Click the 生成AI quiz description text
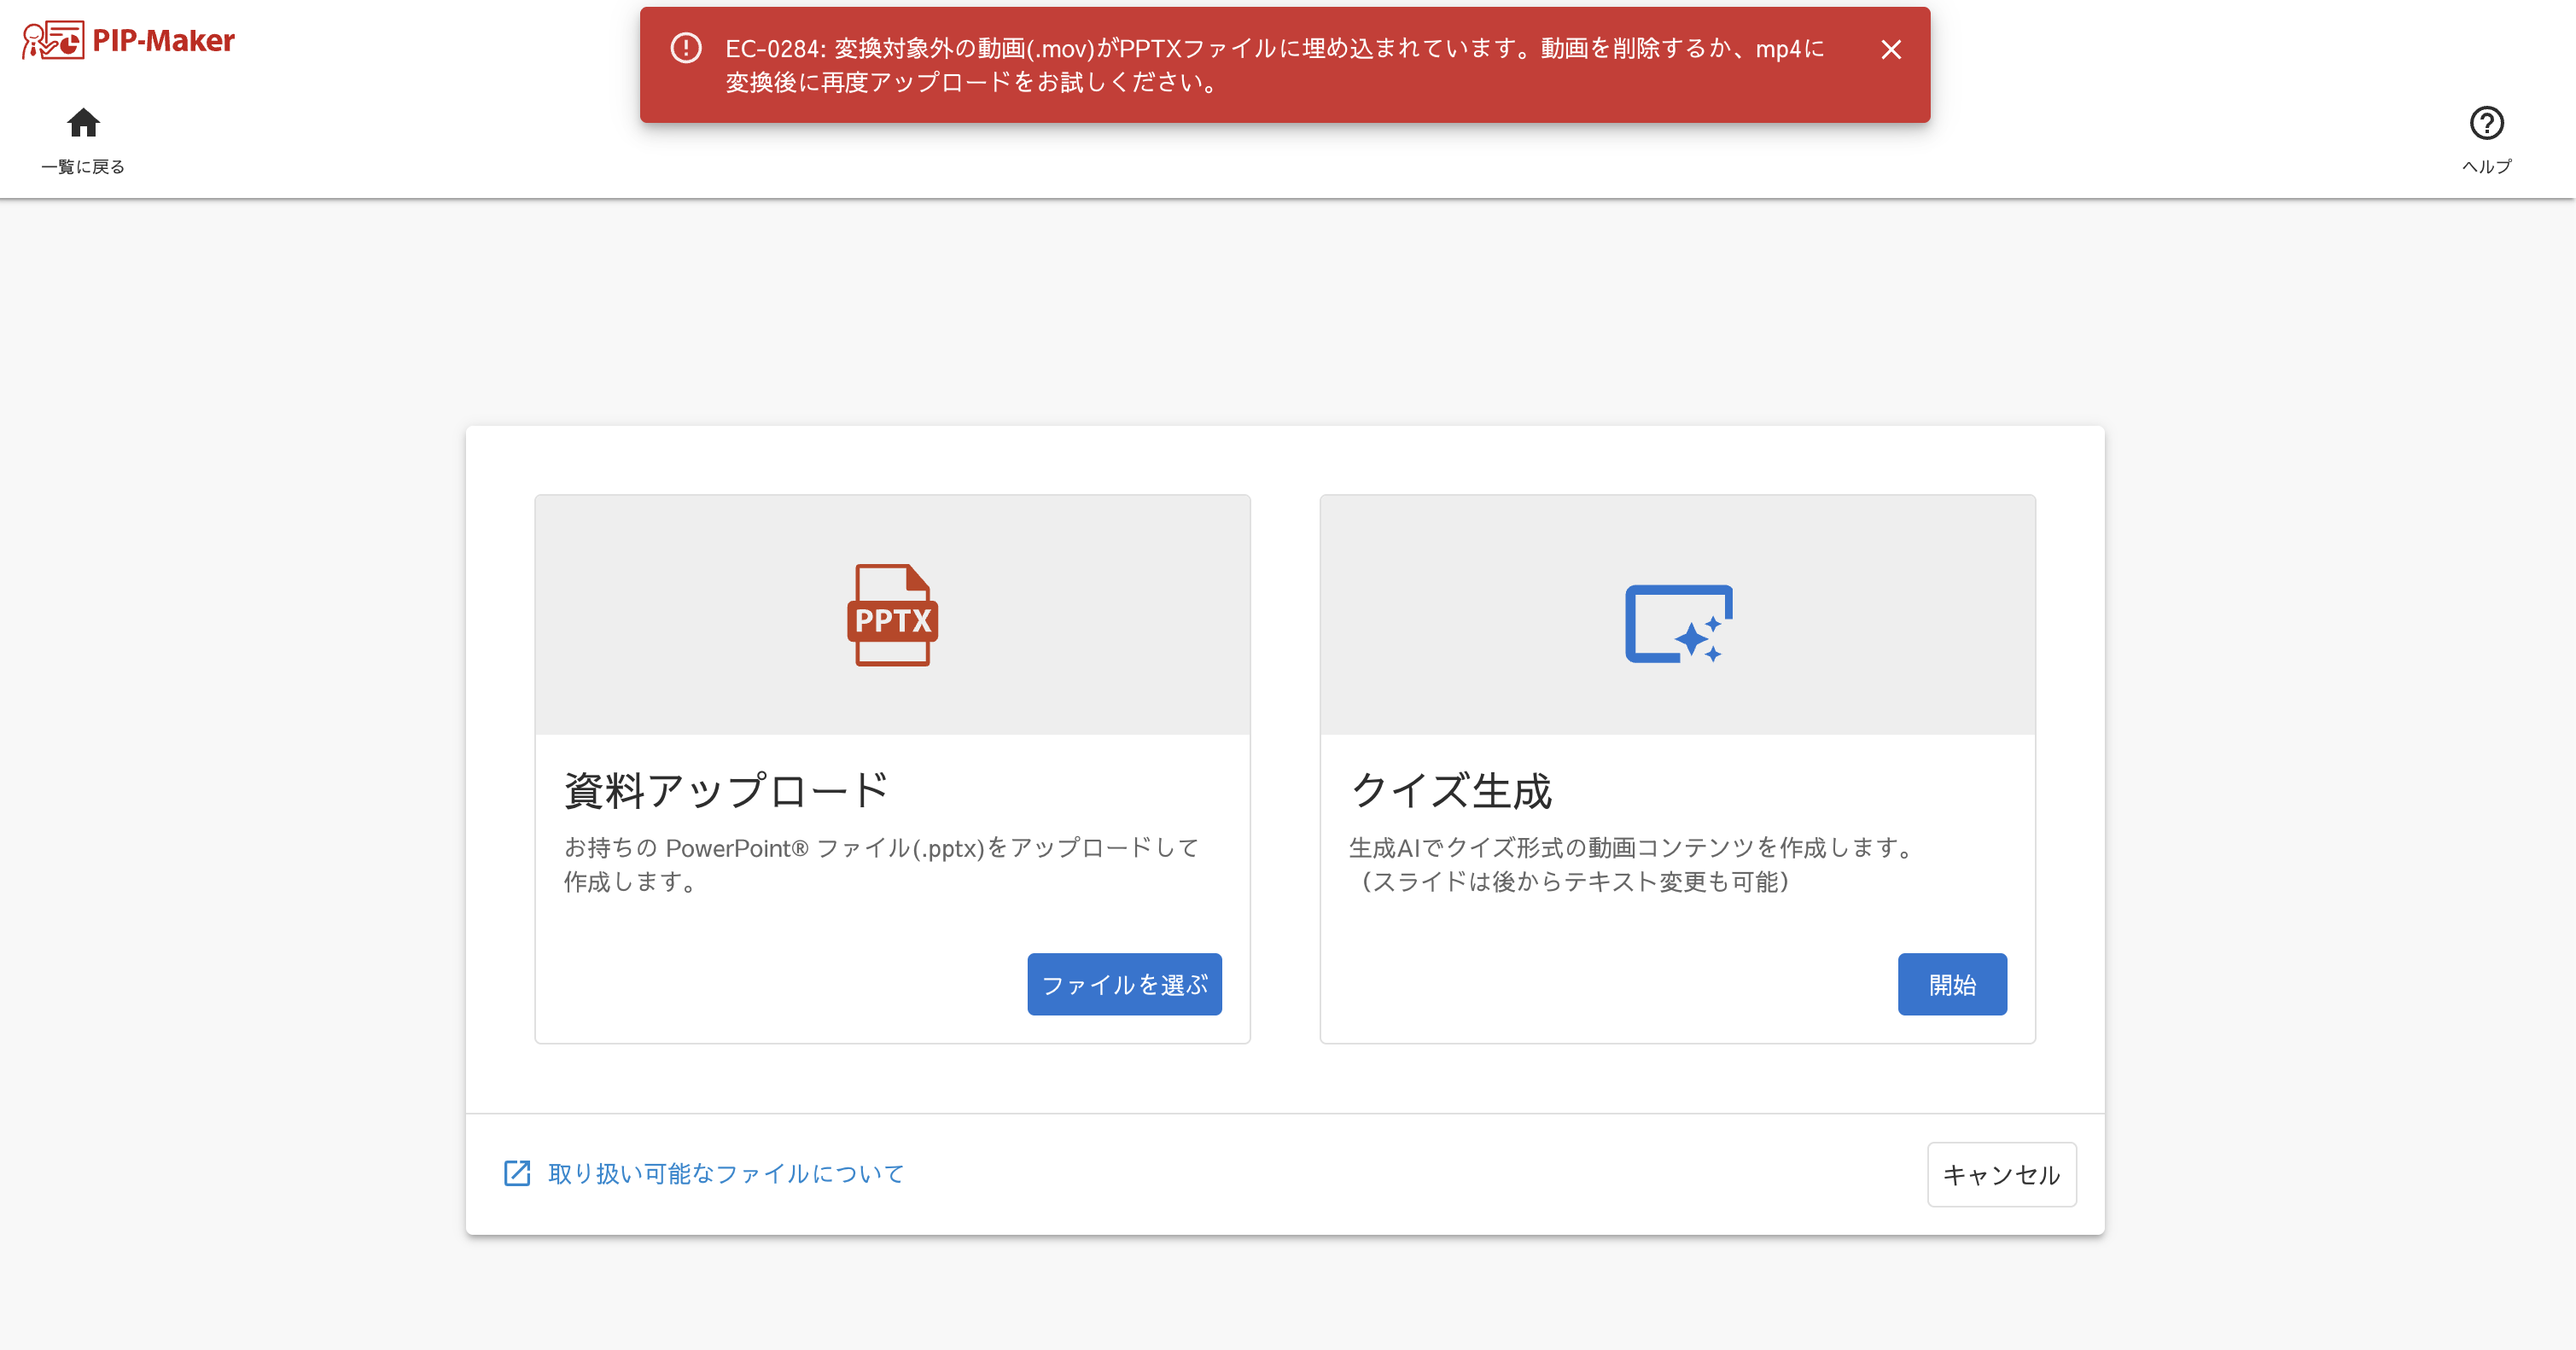Viewport: 2576px width, 1350px height. click(1632, 864)
